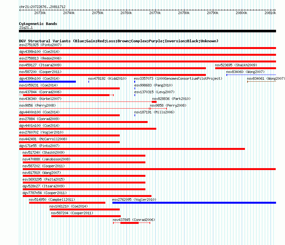Open the esv2758813 (Redon2006) variant label

[40, 58]
